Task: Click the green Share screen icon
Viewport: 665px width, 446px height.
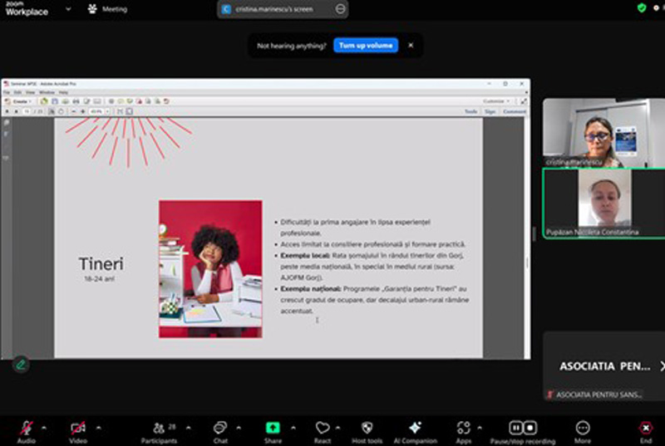Action: (x=273, y=427)
